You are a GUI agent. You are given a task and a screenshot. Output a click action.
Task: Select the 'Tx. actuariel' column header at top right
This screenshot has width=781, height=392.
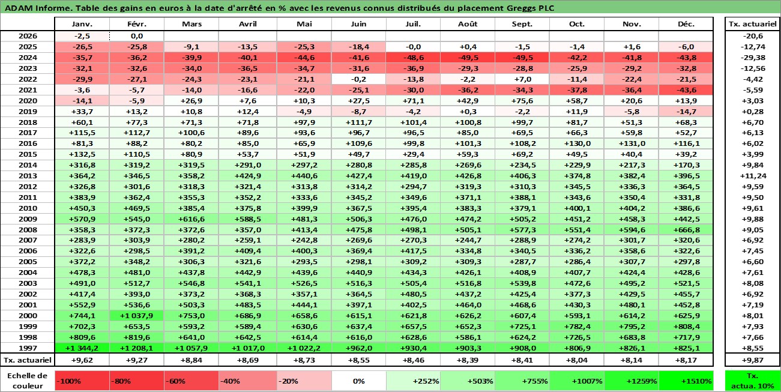pos(752,24)
